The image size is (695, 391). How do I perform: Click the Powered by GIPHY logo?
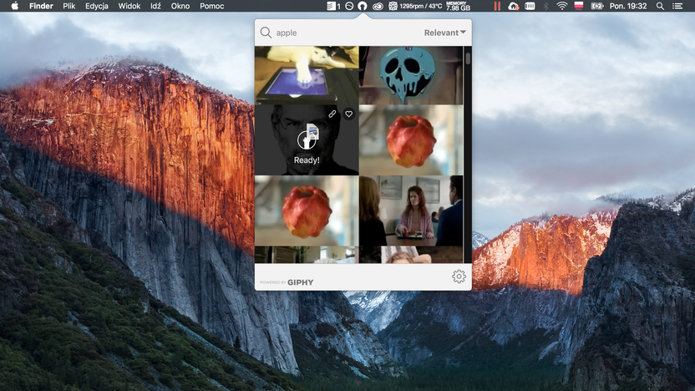[x=287, y=282]
